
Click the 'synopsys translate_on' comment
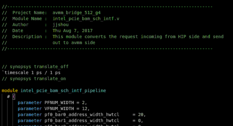tap(37, 79)
